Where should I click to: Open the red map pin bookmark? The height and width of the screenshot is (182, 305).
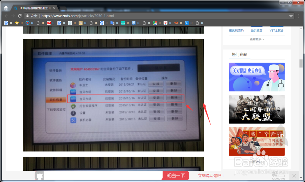click(165, 23)
